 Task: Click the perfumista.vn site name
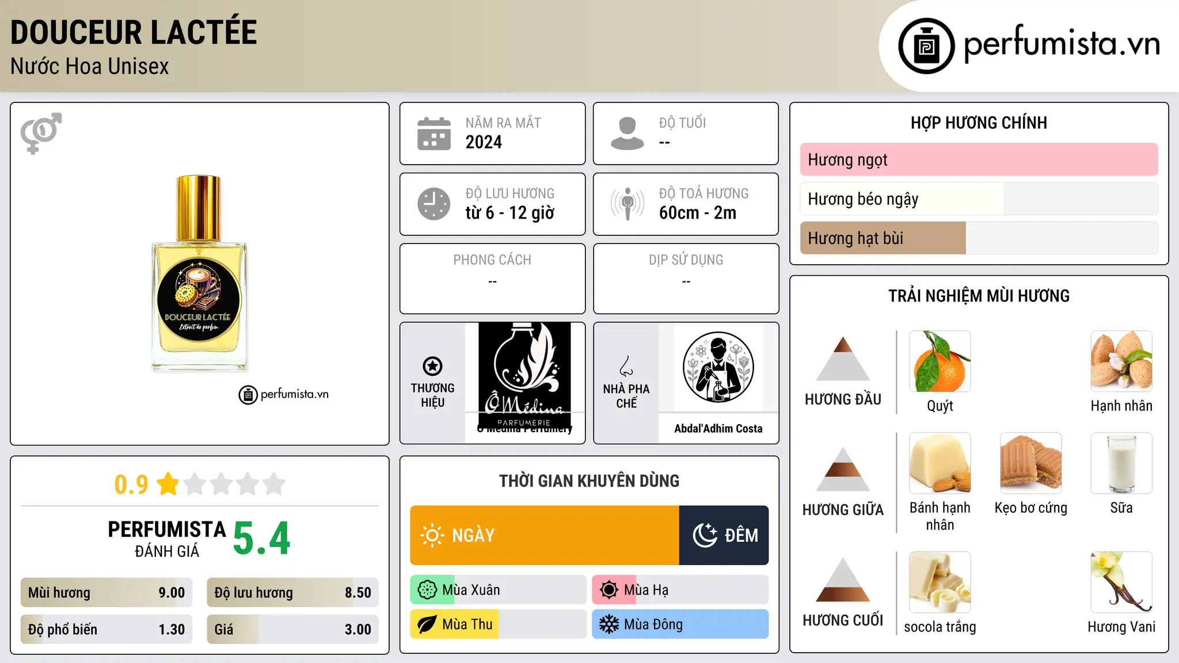coord(1062,44)
